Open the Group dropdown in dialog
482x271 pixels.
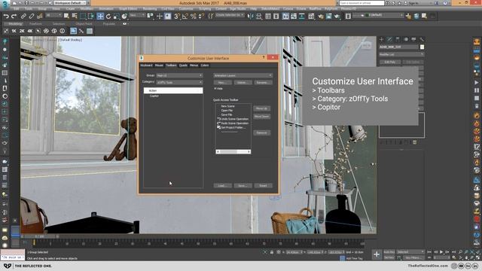click(179, 75)
